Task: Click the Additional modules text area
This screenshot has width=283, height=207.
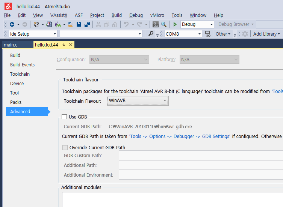Action: tap(173, 199)
